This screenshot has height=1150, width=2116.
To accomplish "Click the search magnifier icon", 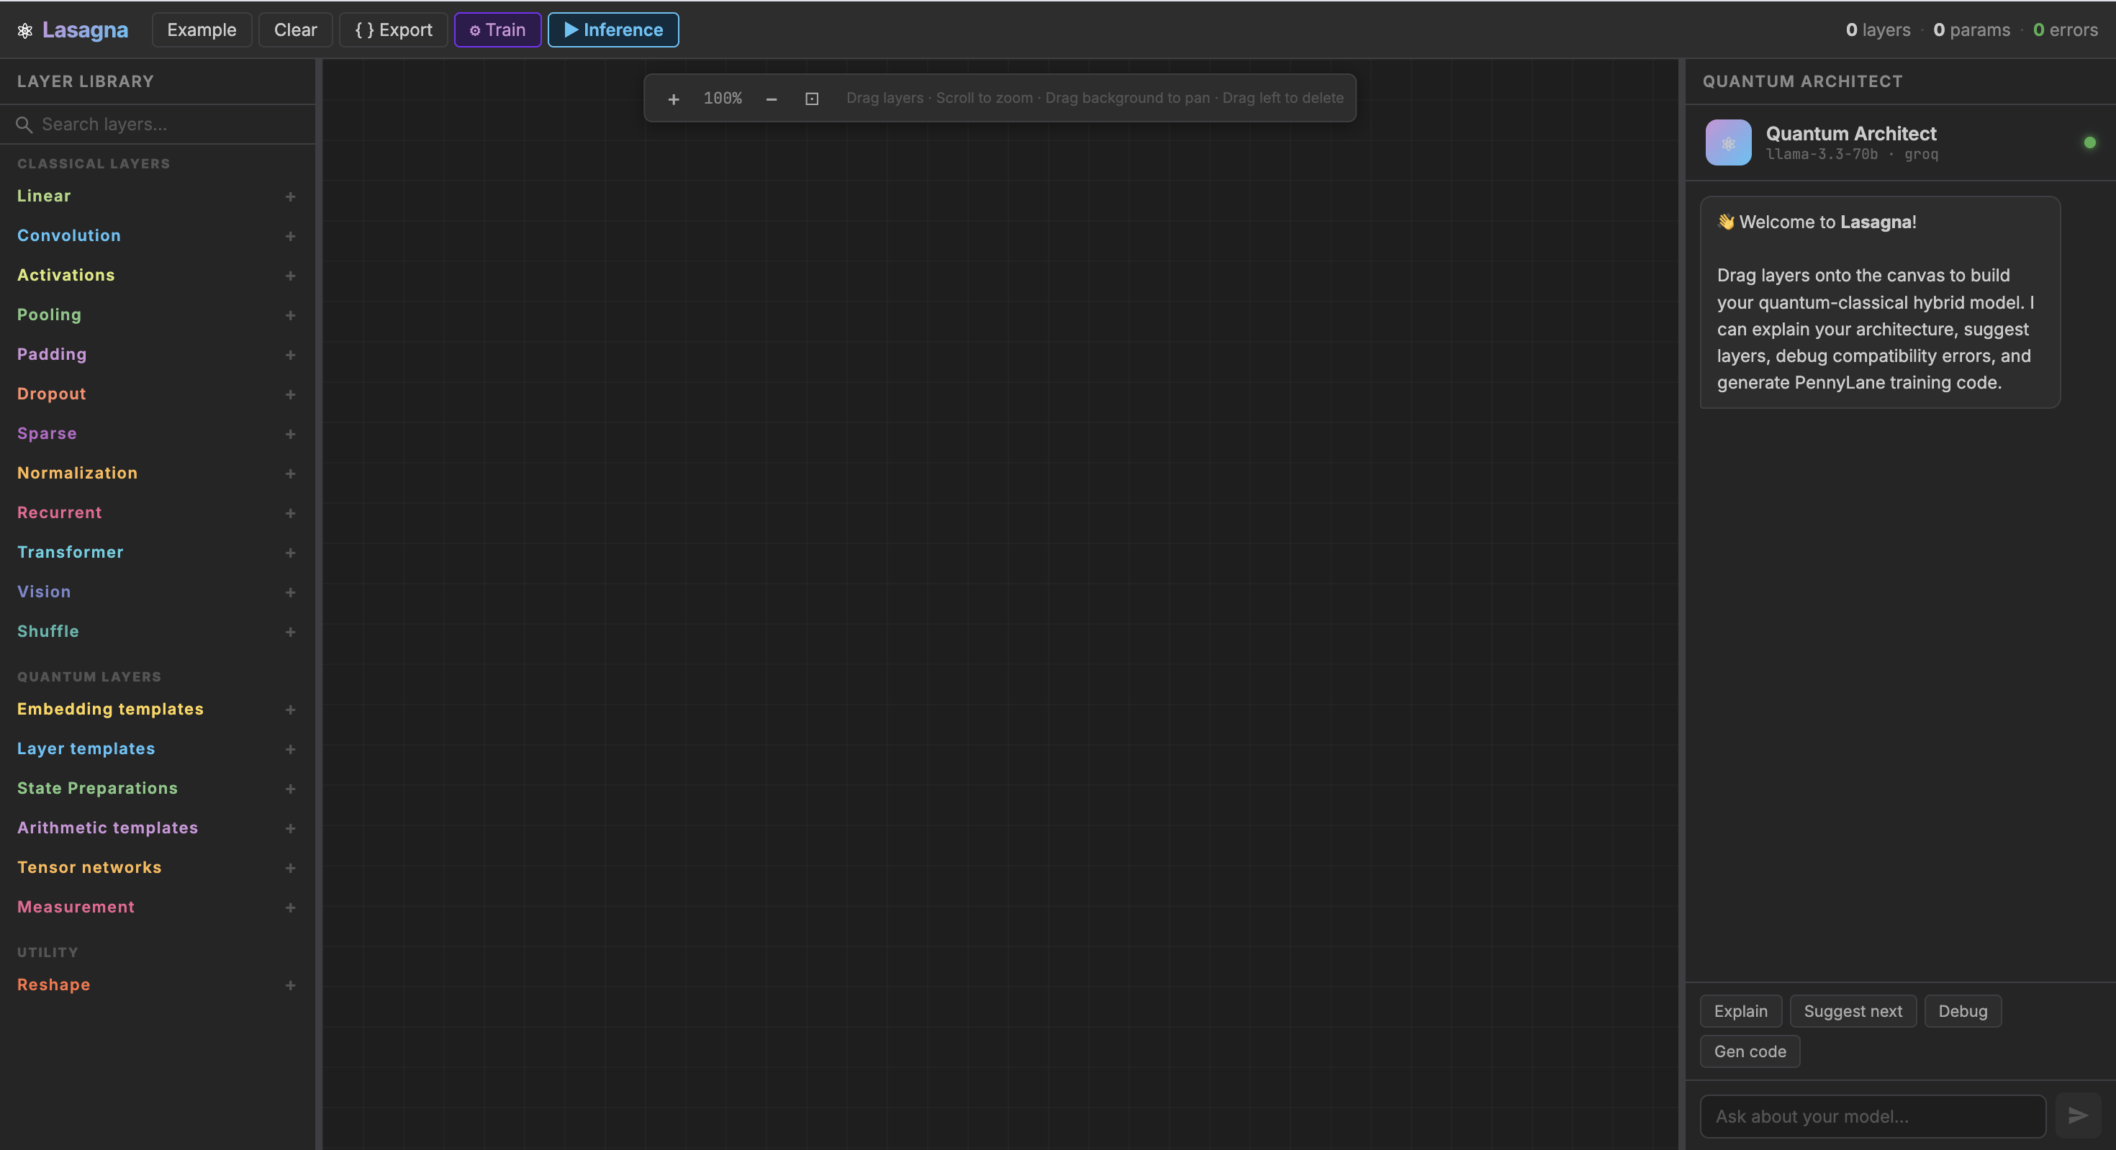I will (x=24, y=124).
